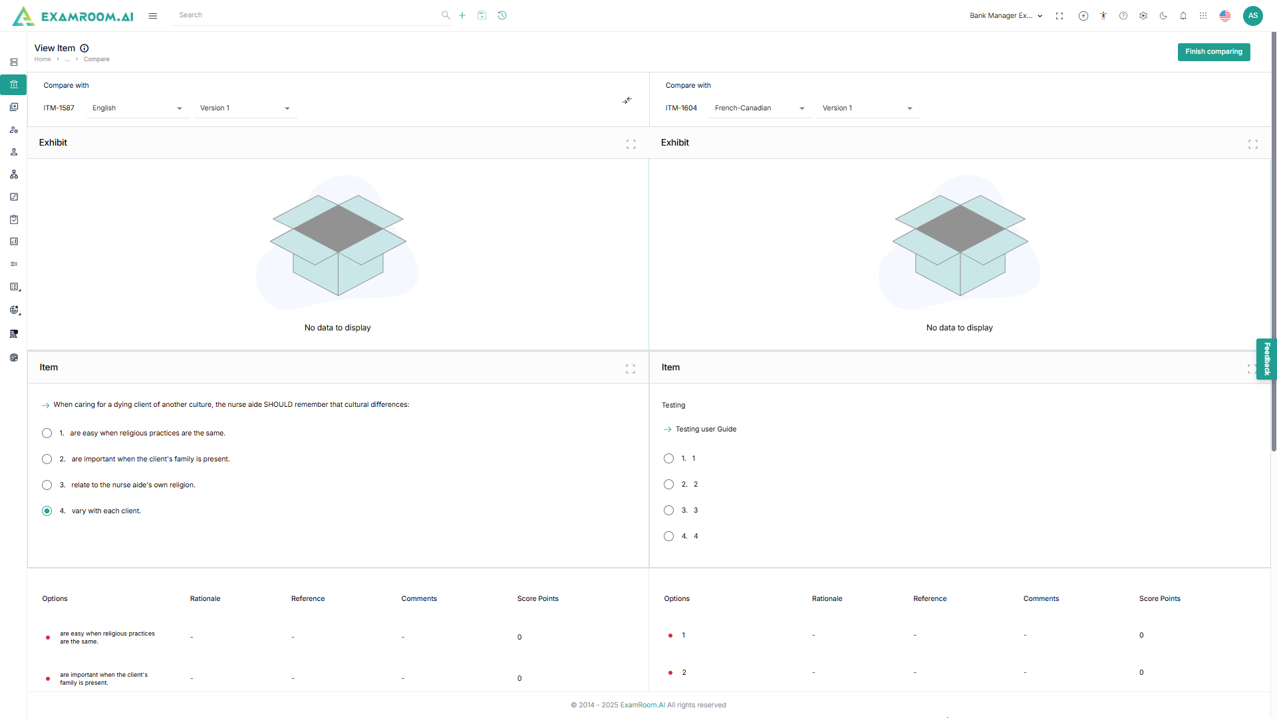1277x718 pixels.
Task: Select option 'vary with each client'
Action: tap(47, 511)
